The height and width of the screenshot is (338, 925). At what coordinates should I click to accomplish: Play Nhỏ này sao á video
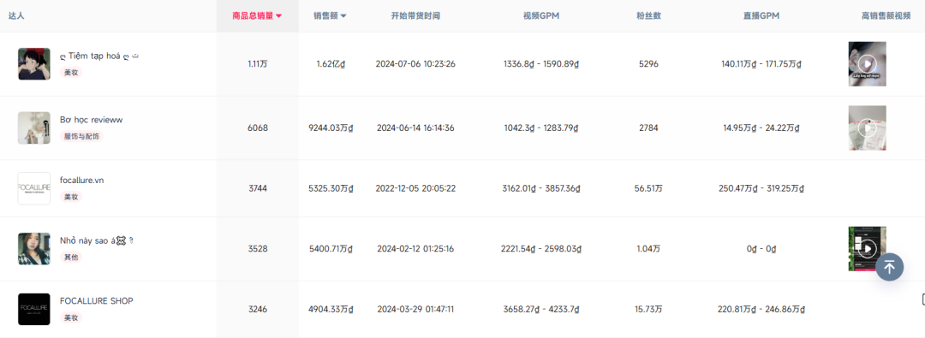point(867,249)
